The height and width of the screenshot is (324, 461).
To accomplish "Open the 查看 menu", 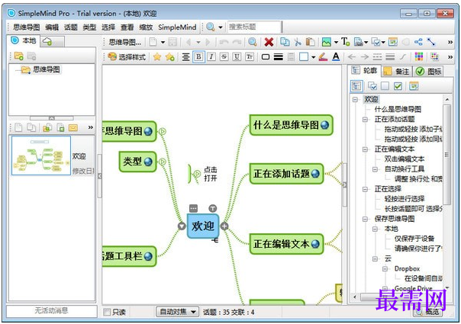I will [x=127, y=27].
